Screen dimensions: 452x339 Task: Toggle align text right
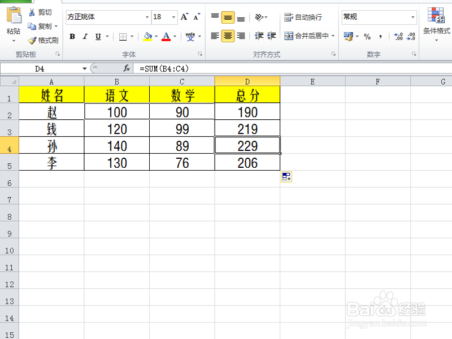[241, 36]
